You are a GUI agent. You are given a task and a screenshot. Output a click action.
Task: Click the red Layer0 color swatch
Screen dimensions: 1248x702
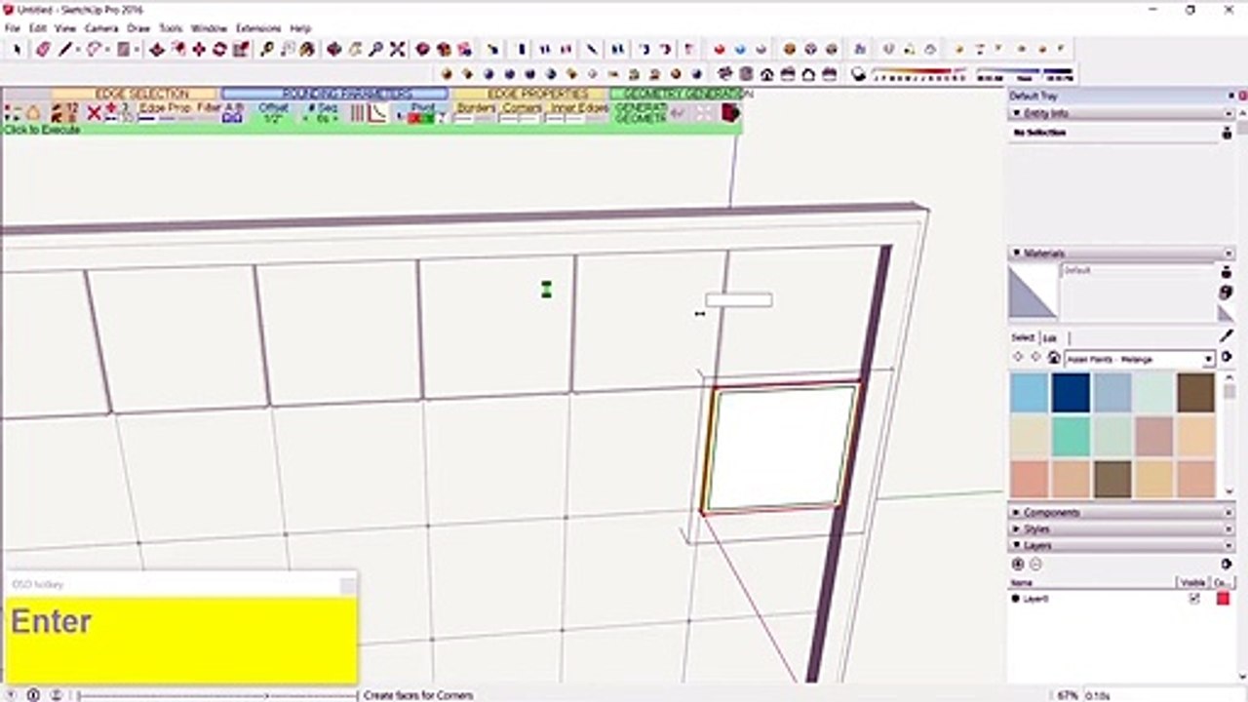[x=1223, y=599]
